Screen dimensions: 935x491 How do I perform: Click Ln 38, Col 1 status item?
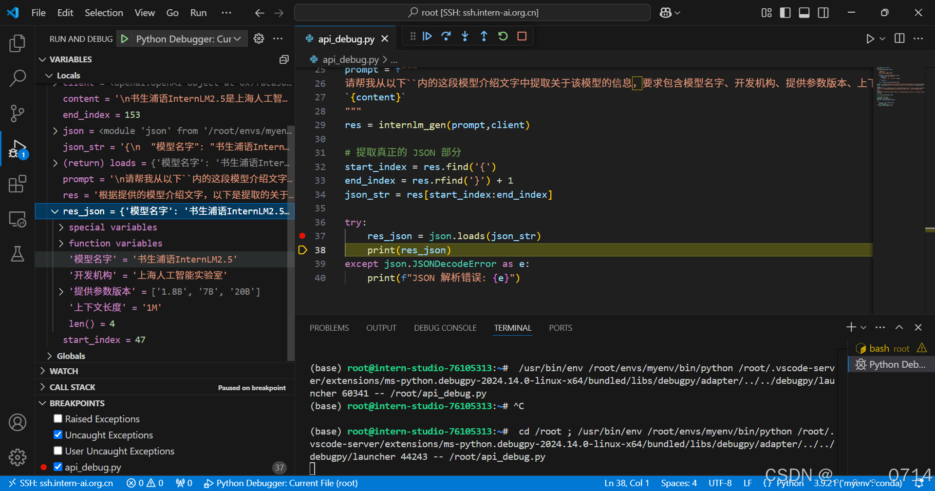point(627,483)
